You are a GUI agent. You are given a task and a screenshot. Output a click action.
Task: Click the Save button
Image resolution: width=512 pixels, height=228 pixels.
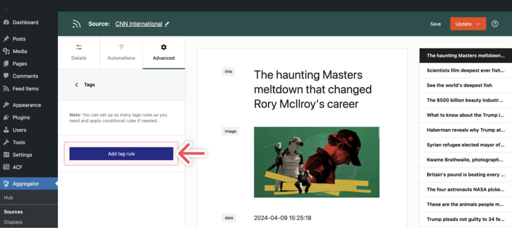435,24
